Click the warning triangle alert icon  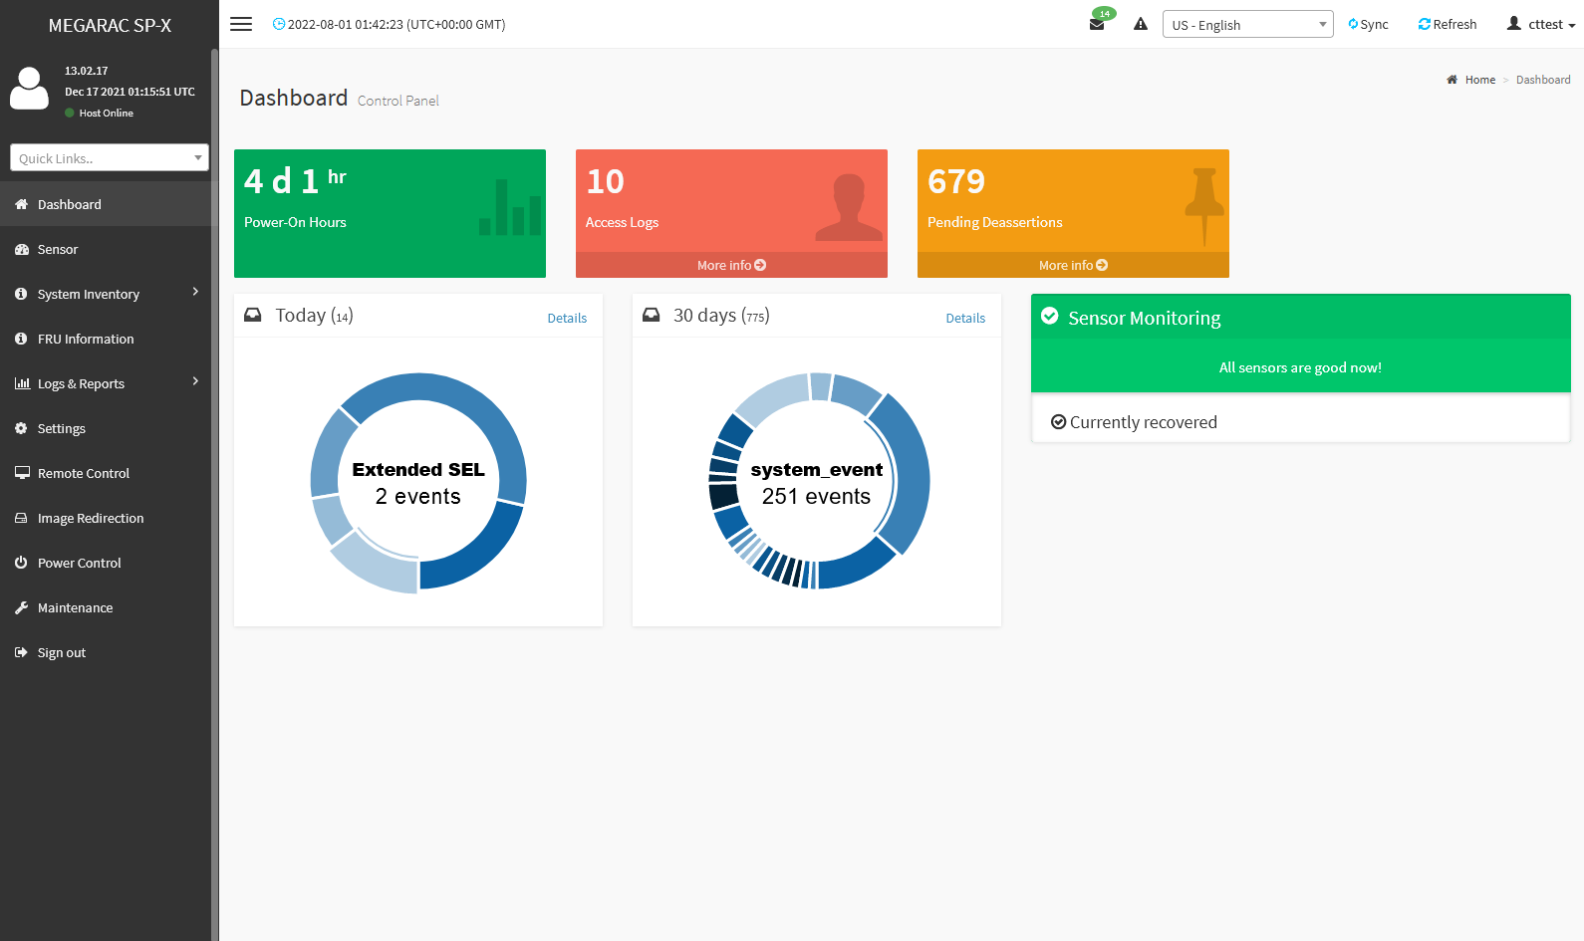(1141, 24)
